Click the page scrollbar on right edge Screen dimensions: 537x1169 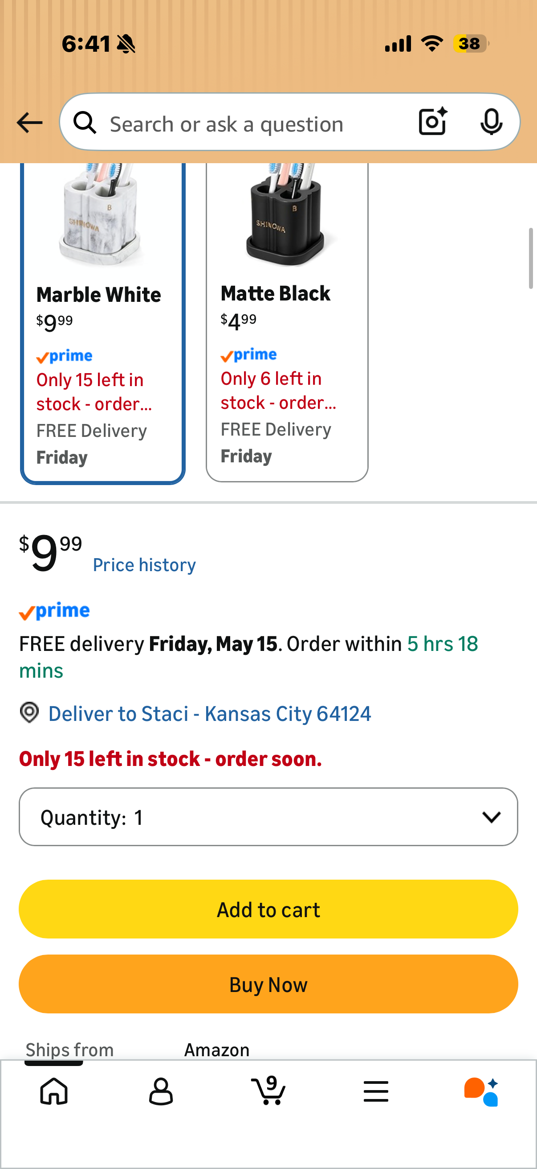pos(531,259)
